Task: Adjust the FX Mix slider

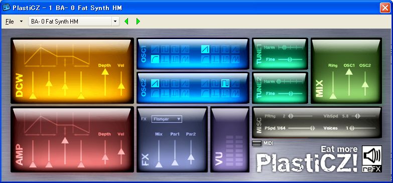Action: coord(159,153)
